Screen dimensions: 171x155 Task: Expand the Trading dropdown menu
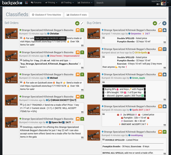pos(67,2)
